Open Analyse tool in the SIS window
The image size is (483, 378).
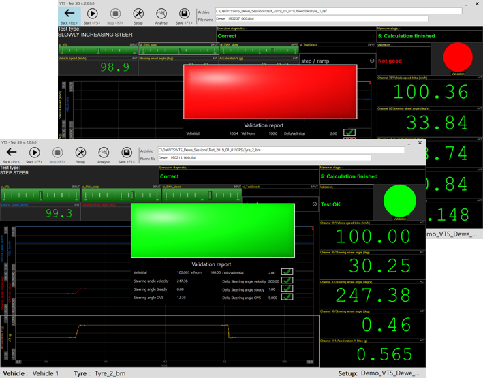click(x=161, y=15)
